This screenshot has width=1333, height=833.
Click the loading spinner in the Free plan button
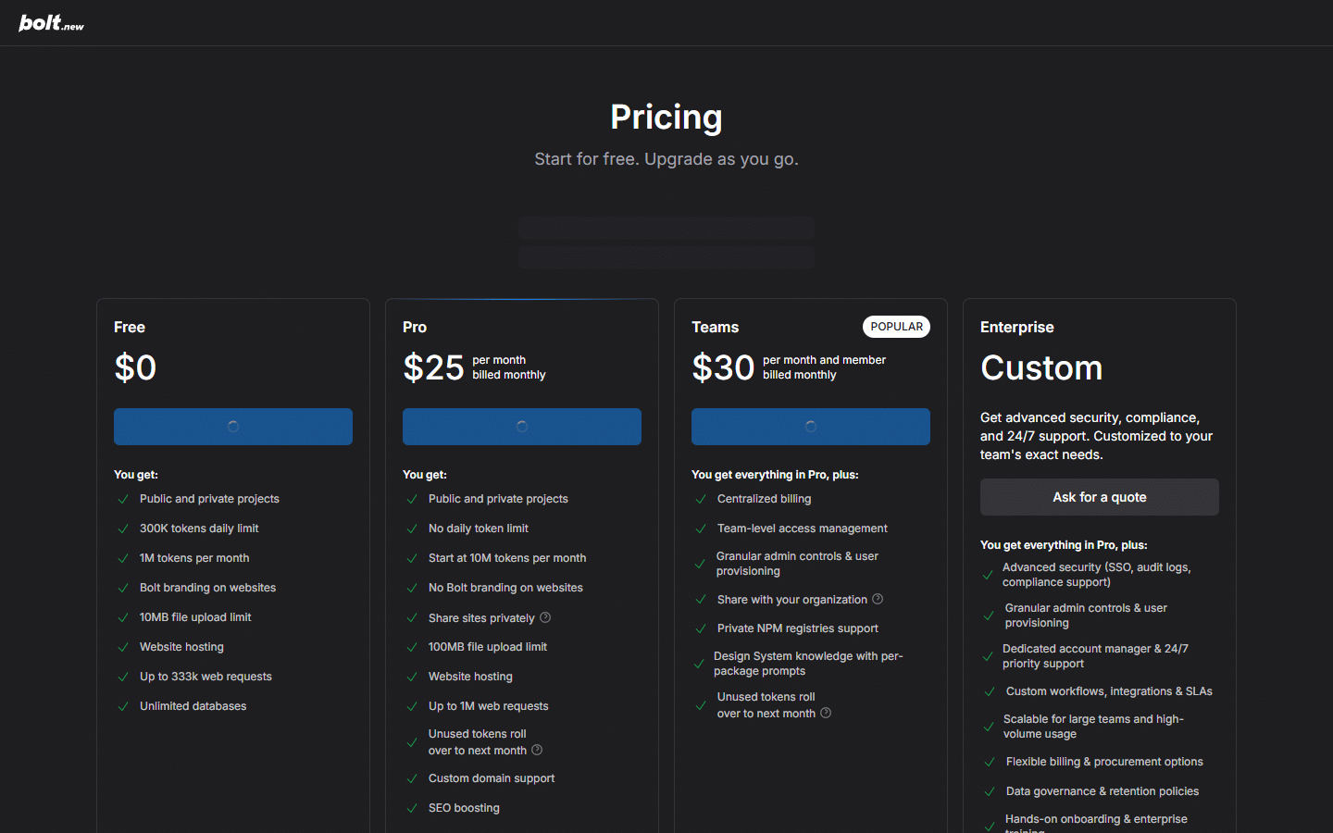click(232, 427)
